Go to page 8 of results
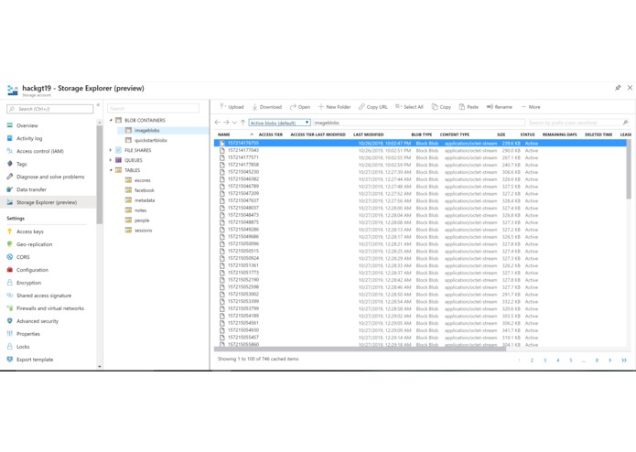This screenshot has width=636, height=452. point(597,361)
